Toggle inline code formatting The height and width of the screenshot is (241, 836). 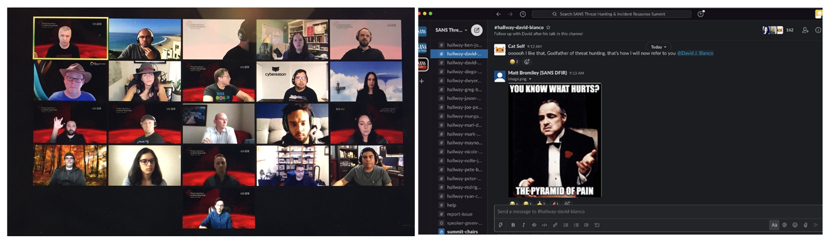tap(545, 225)
